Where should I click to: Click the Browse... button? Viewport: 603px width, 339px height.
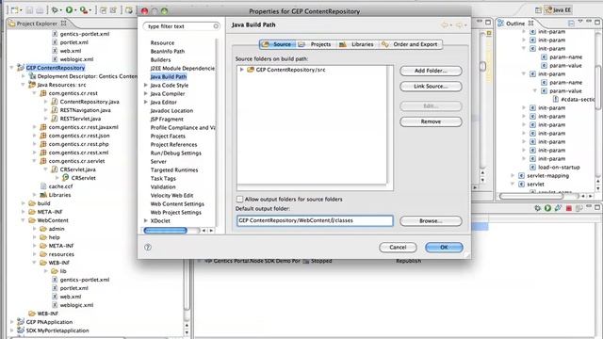431,221
